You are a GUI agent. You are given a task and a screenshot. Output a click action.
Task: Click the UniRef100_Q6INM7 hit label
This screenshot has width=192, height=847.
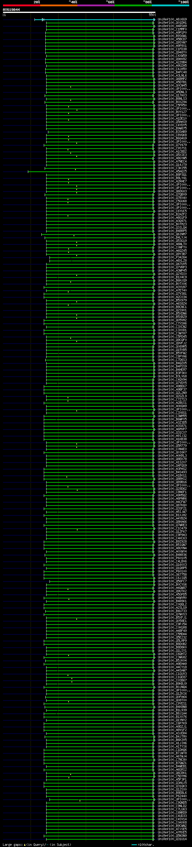(x=172, y=234)
